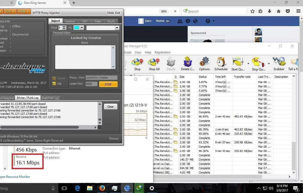Switch to the Dialer tab
Image resolution: width=303 pixels, height=193 pixels.
pos(98,21)
